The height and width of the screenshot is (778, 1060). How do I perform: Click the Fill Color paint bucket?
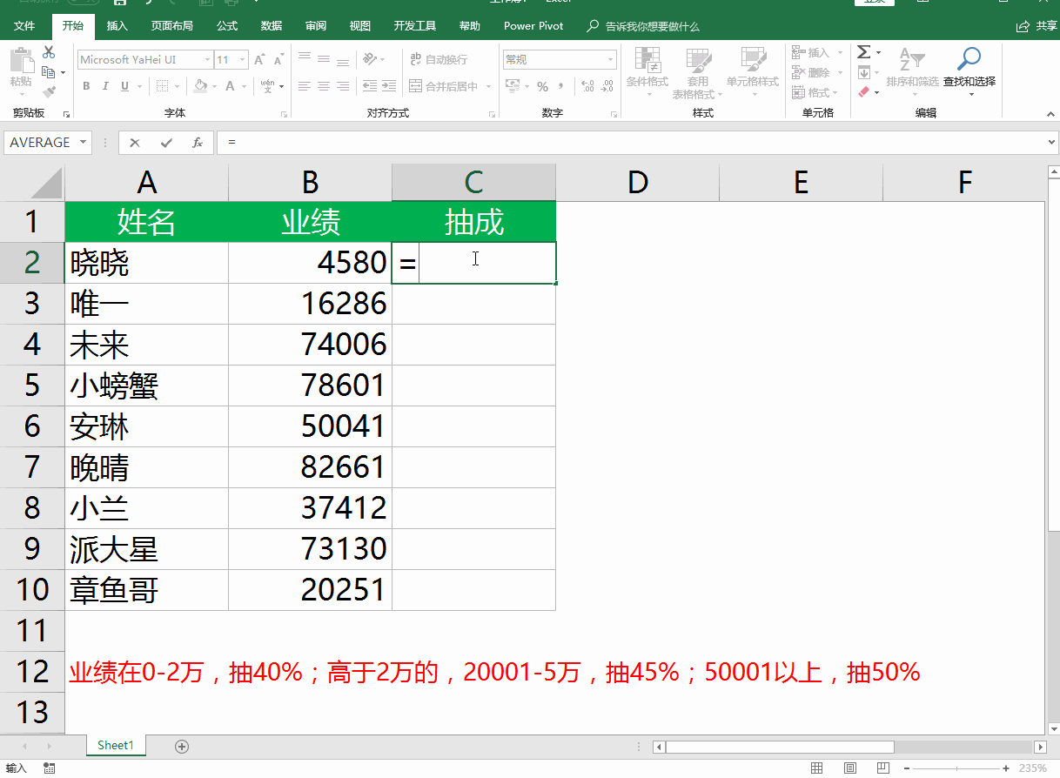click(200, 86)
